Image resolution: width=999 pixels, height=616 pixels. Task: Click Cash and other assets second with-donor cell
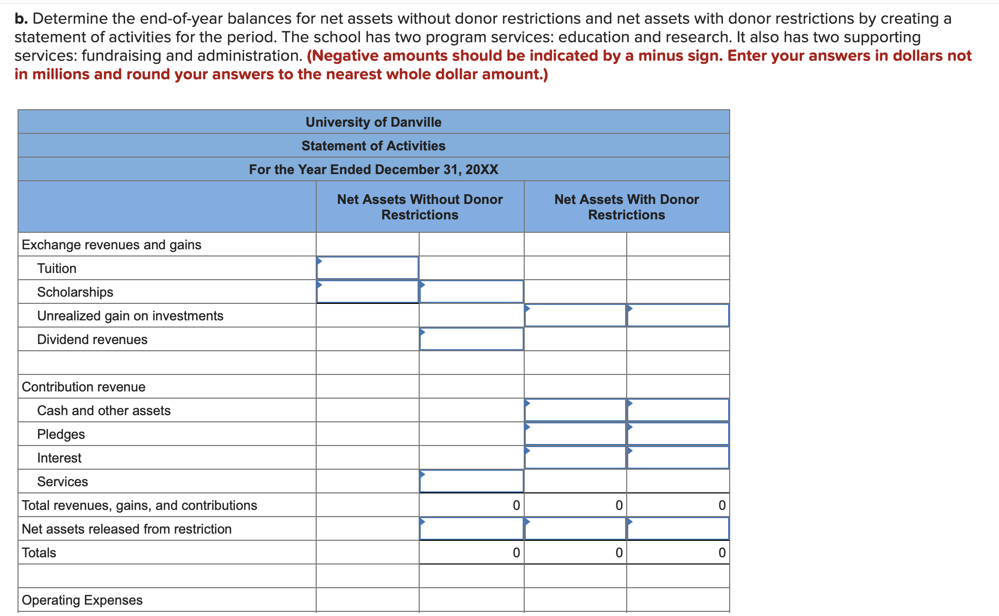pyautogui.click(x=678, y=410)
